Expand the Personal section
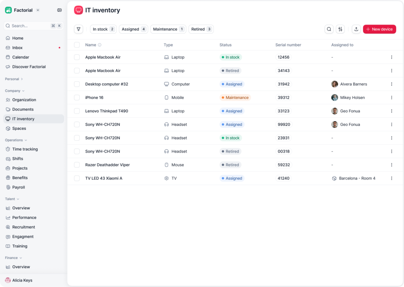Image resolution: width=404 pixels, height=287 pixels. 14,79
